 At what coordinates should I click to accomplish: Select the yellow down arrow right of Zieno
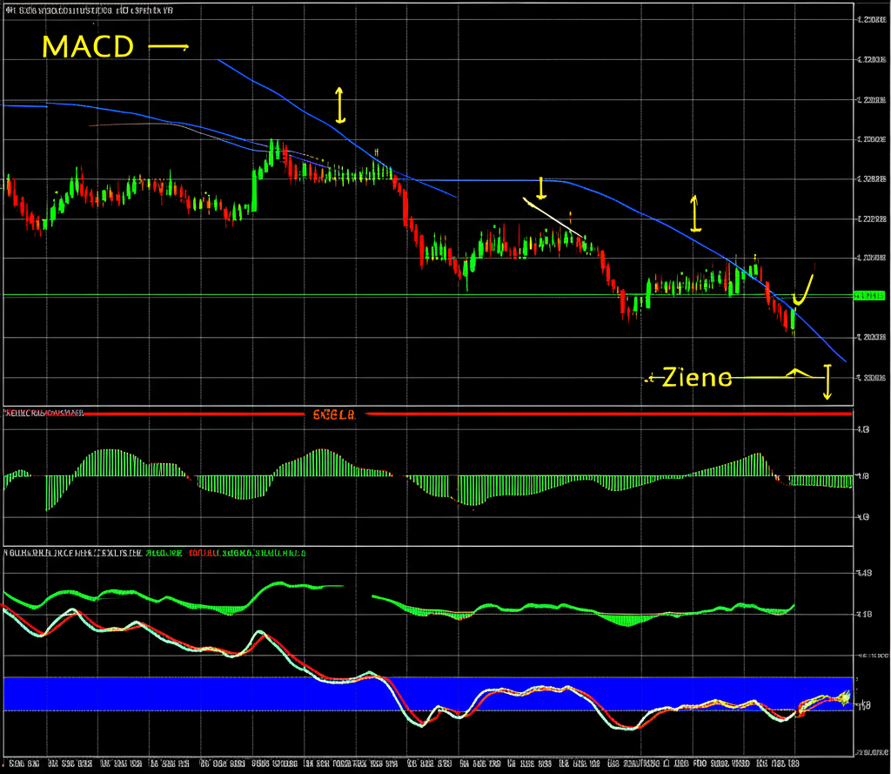coord(827,382)
